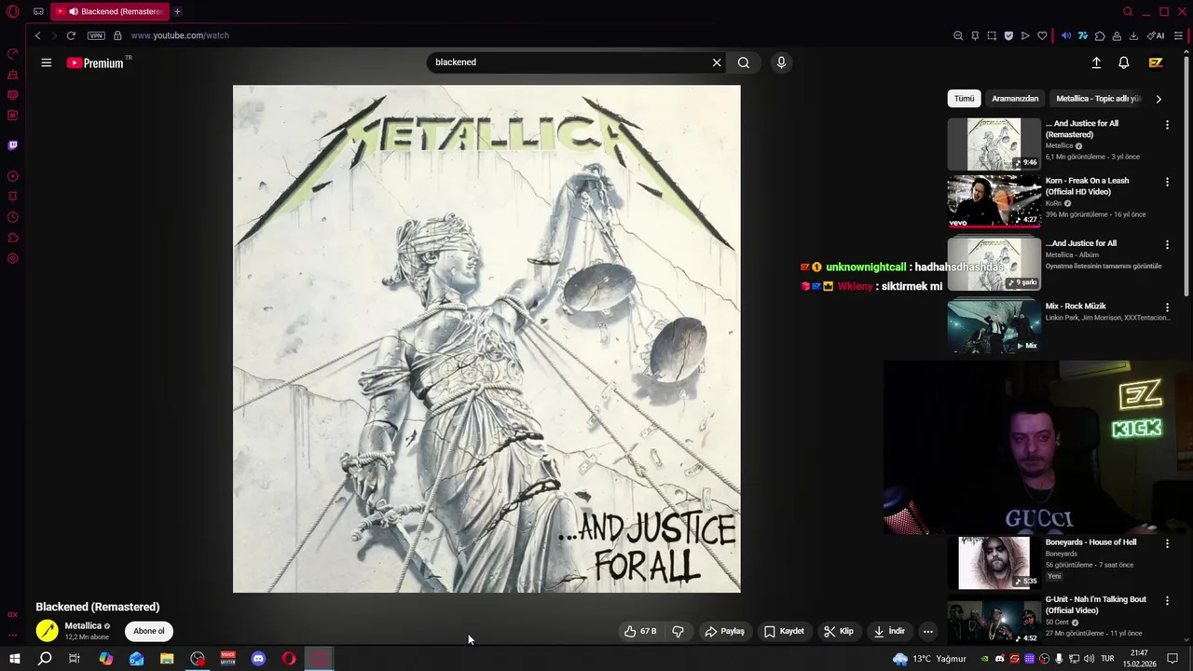Screen dimensions: 1193x671
Task: Like the Blackened video (67 B)
Action: (640, 631)
